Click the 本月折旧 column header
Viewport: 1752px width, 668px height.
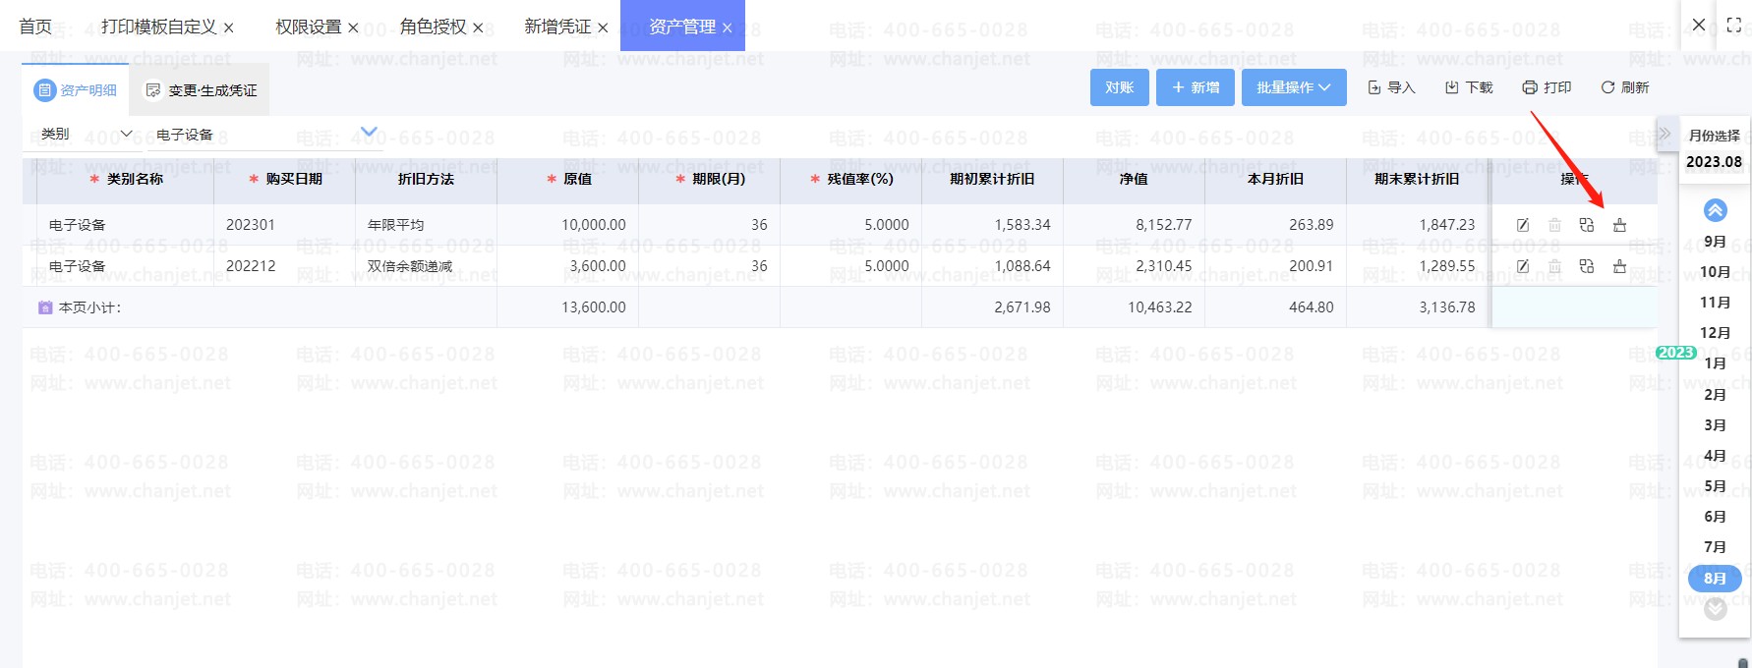tap(1275, 179)
